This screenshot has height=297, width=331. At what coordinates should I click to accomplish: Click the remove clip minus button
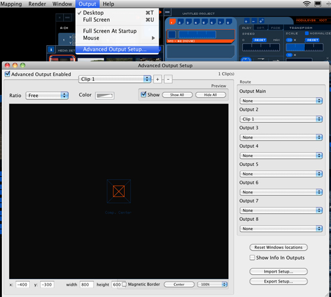point(168,79)
